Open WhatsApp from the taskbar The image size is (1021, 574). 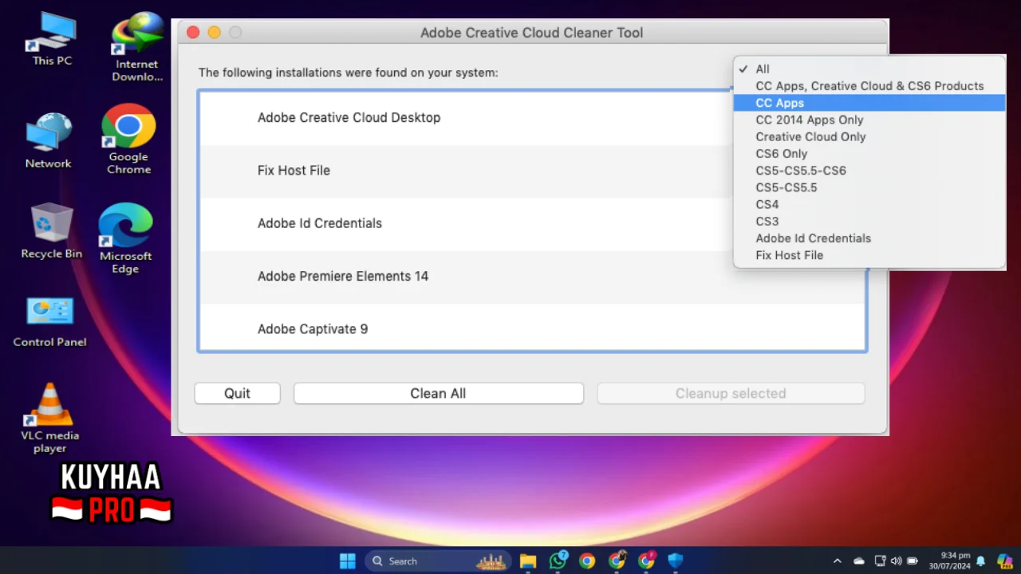tap(558, 560)
